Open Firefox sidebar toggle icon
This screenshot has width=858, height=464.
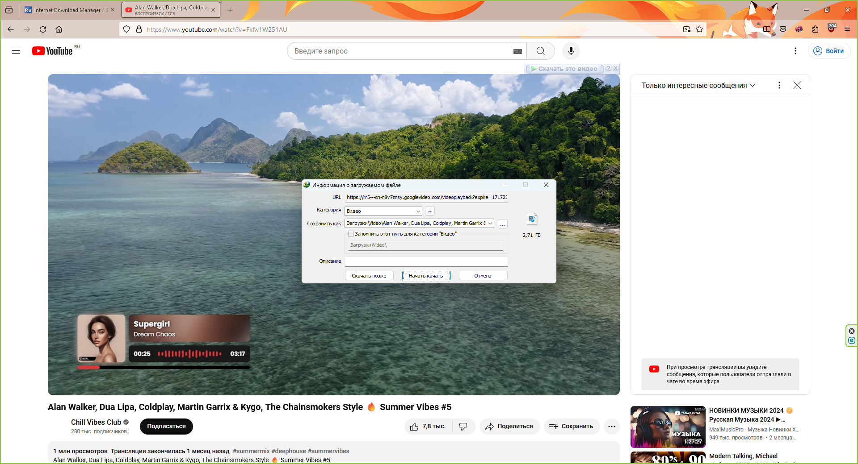pyautogui.click(x=767, y=29)
